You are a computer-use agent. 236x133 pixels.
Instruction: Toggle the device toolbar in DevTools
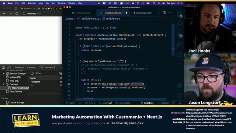click(9, 68)
